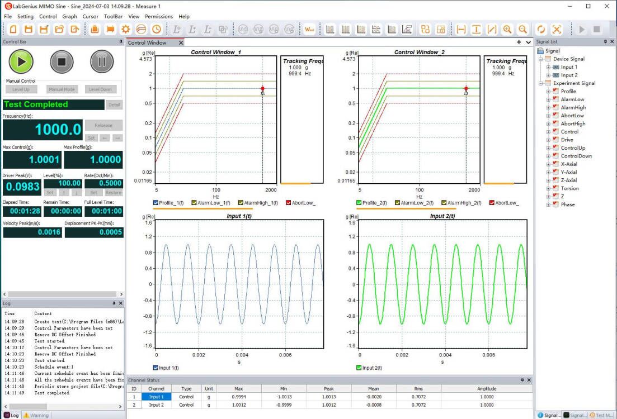Click the circular refresh toolbar icon
617x419 pixels.
click(541, 29)
